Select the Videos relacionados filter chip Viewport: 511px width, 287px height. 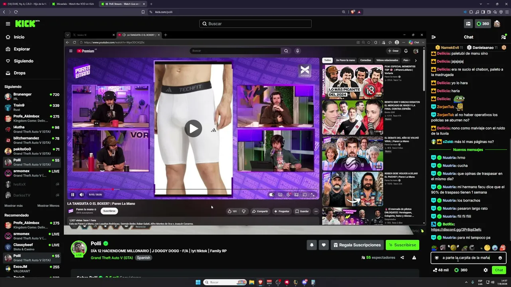pyautogui.click(x=387, y=60)
